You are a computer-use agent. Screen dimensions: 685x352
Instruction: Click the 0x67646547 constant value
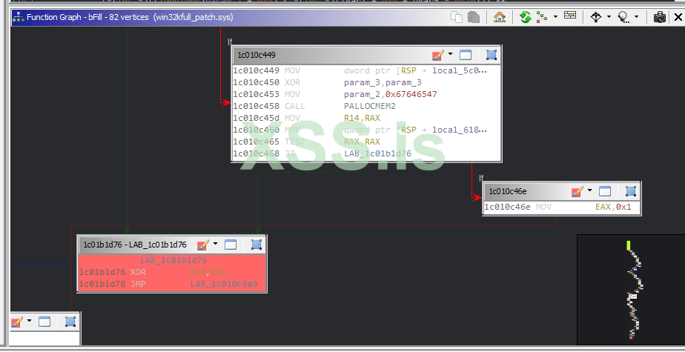411,94
